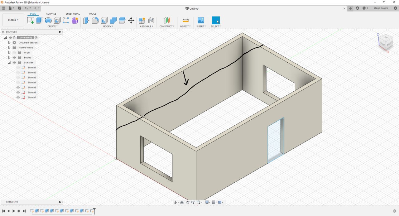The image size is (399, 216).
Task: Select the Shell tool
Action: [104, 21]
